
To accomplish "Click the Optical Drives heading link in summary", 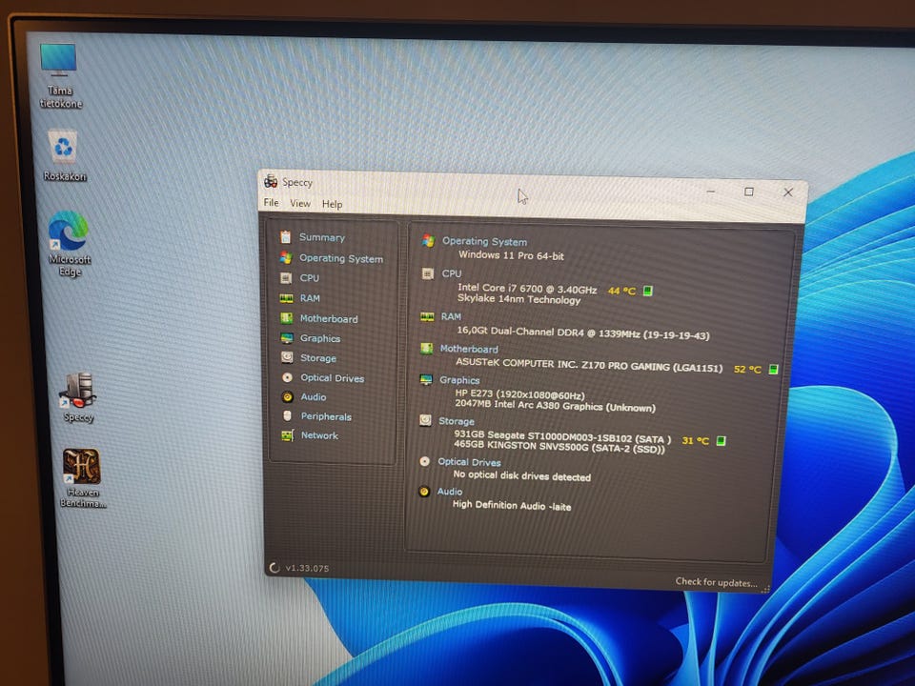I will click(469, 462).
